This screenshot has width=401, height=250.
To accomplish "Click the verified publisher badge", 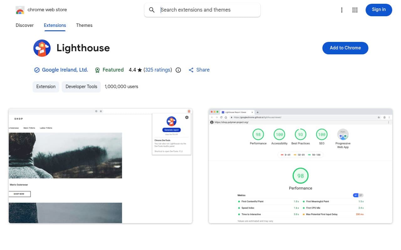I will (x=37, y=70).
